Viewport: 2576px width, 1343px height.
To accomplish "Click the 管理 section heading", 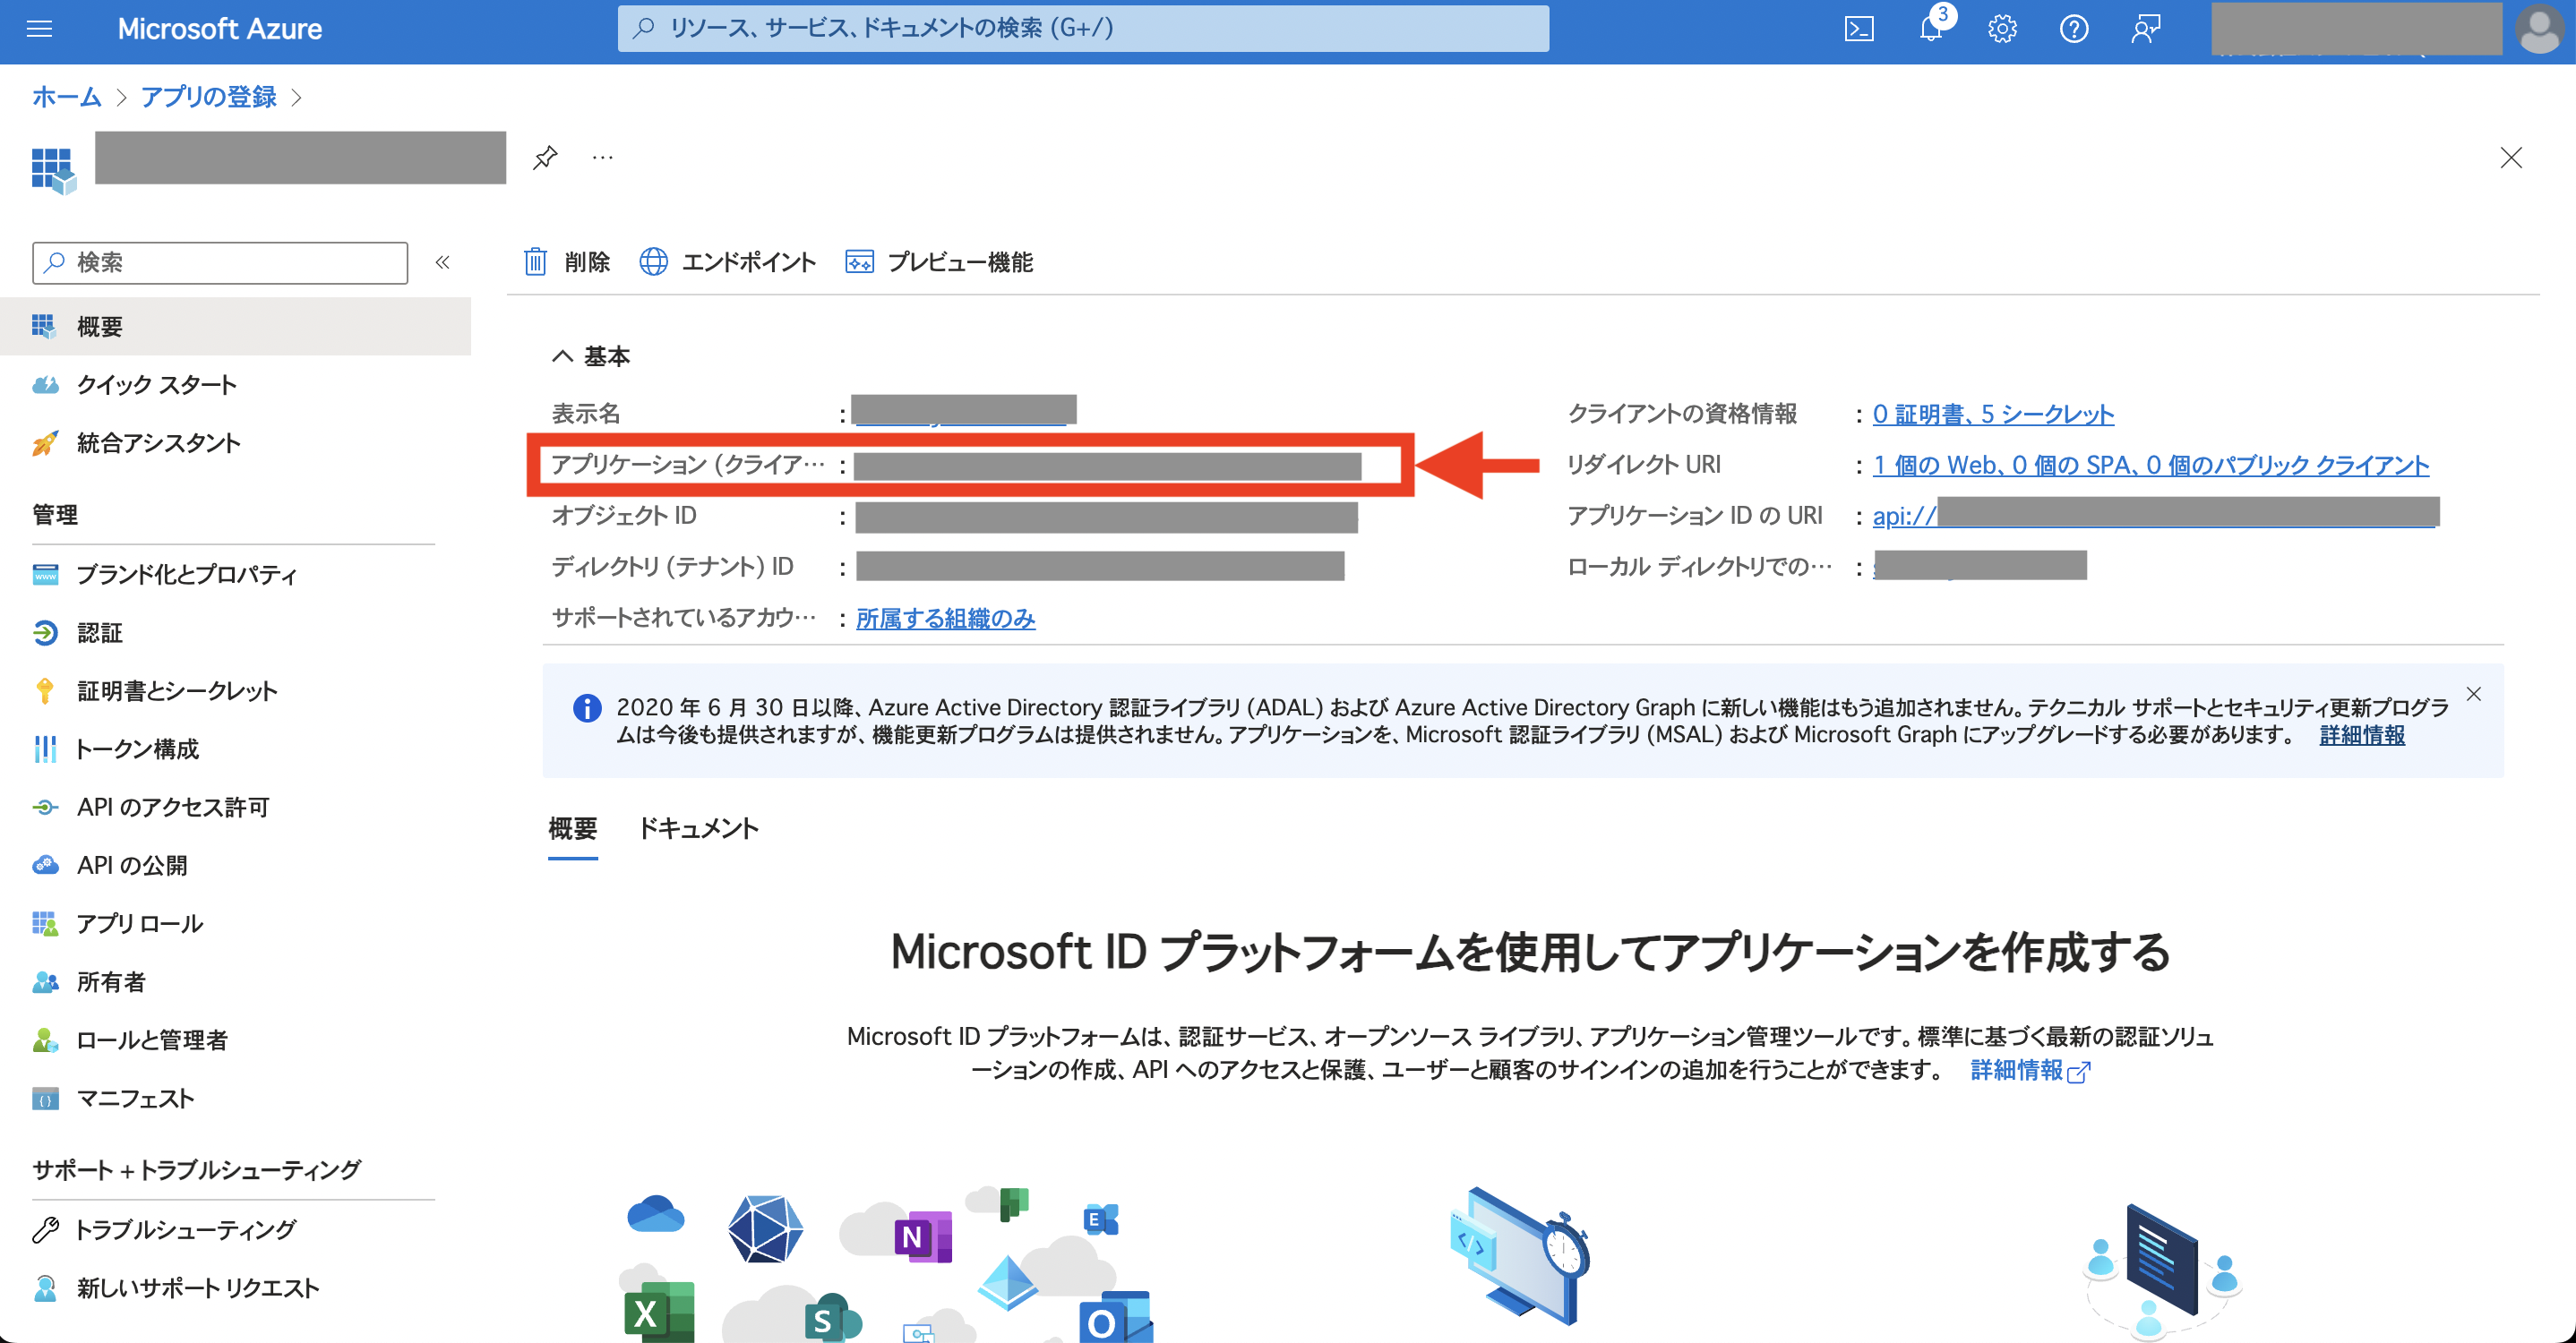I will [55, 515].
